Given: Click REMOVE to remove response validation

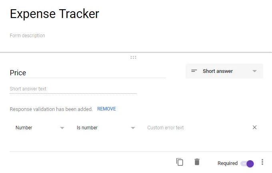Looking at the screenshot, I should (x=106, y=109).
